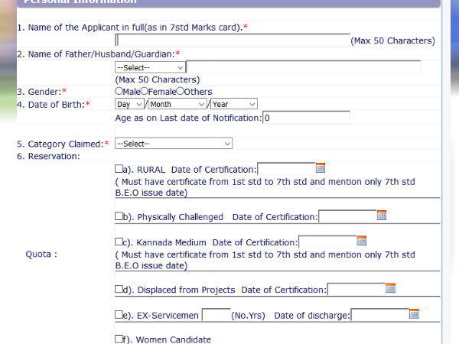Open the Father/Husband/Guardian relation dropdown
Screen dimensions: 459x344
(x=150, y=67)
